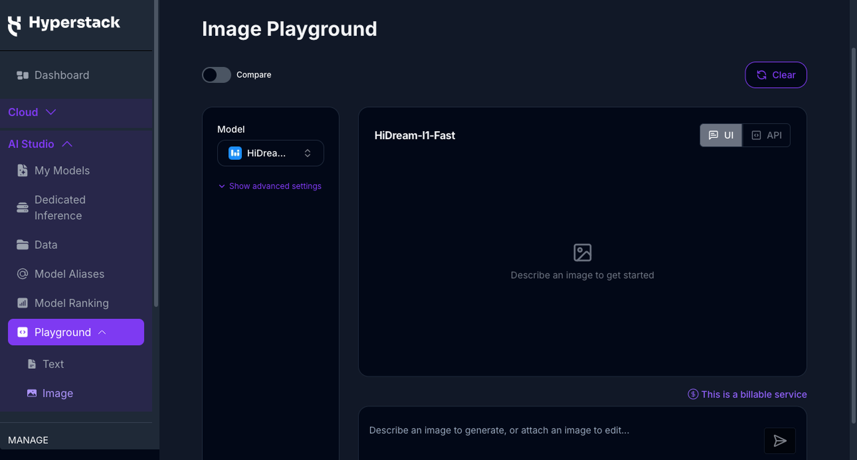This screenshot has height=460, width=857.
Task: Click the HiDream-I1-Fast title
Action: [415, 136]
